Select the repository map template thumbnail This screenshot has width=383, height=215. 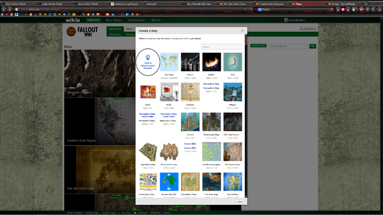[148, 152]
